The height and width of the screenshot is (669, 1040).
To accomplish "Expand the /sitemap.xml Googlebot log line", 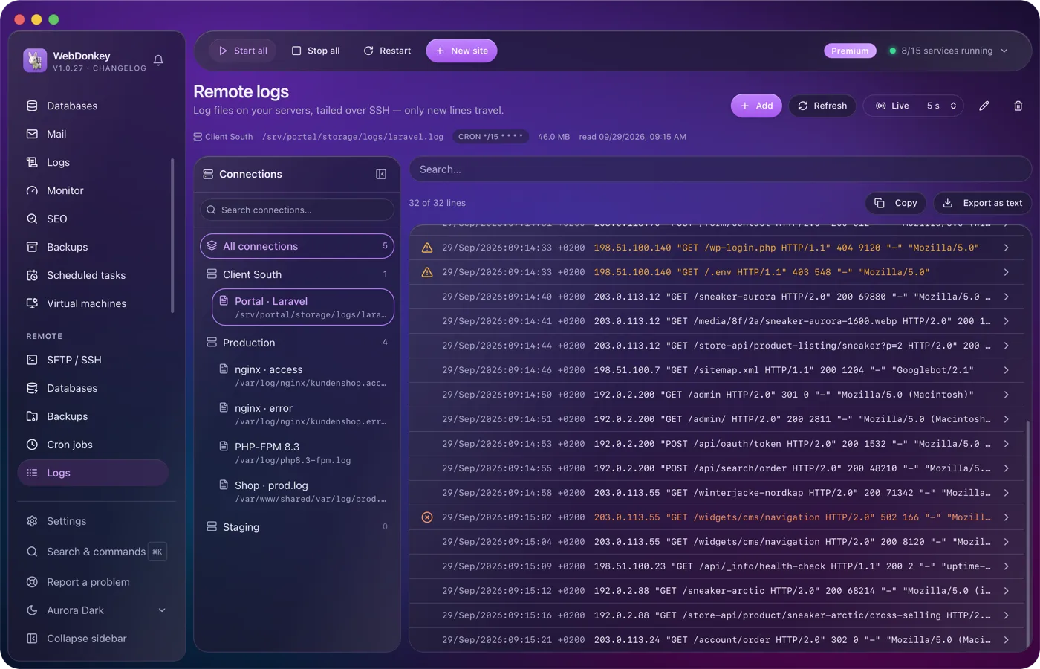I will point(1006,370).
